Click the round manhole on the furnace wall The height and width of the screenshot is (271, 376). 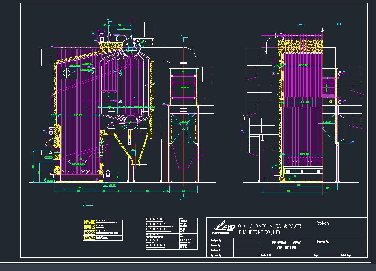point(67,73)
